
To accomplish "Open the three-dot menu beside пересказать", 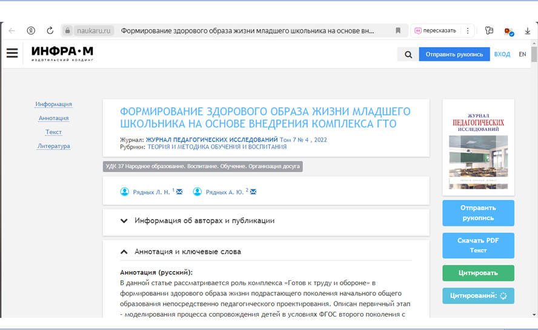I will [x=467, y=30].
